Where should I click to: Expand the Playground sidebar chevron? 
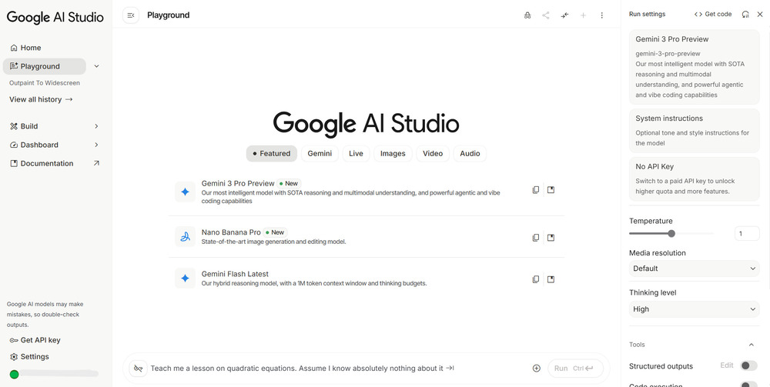(97, 66)
